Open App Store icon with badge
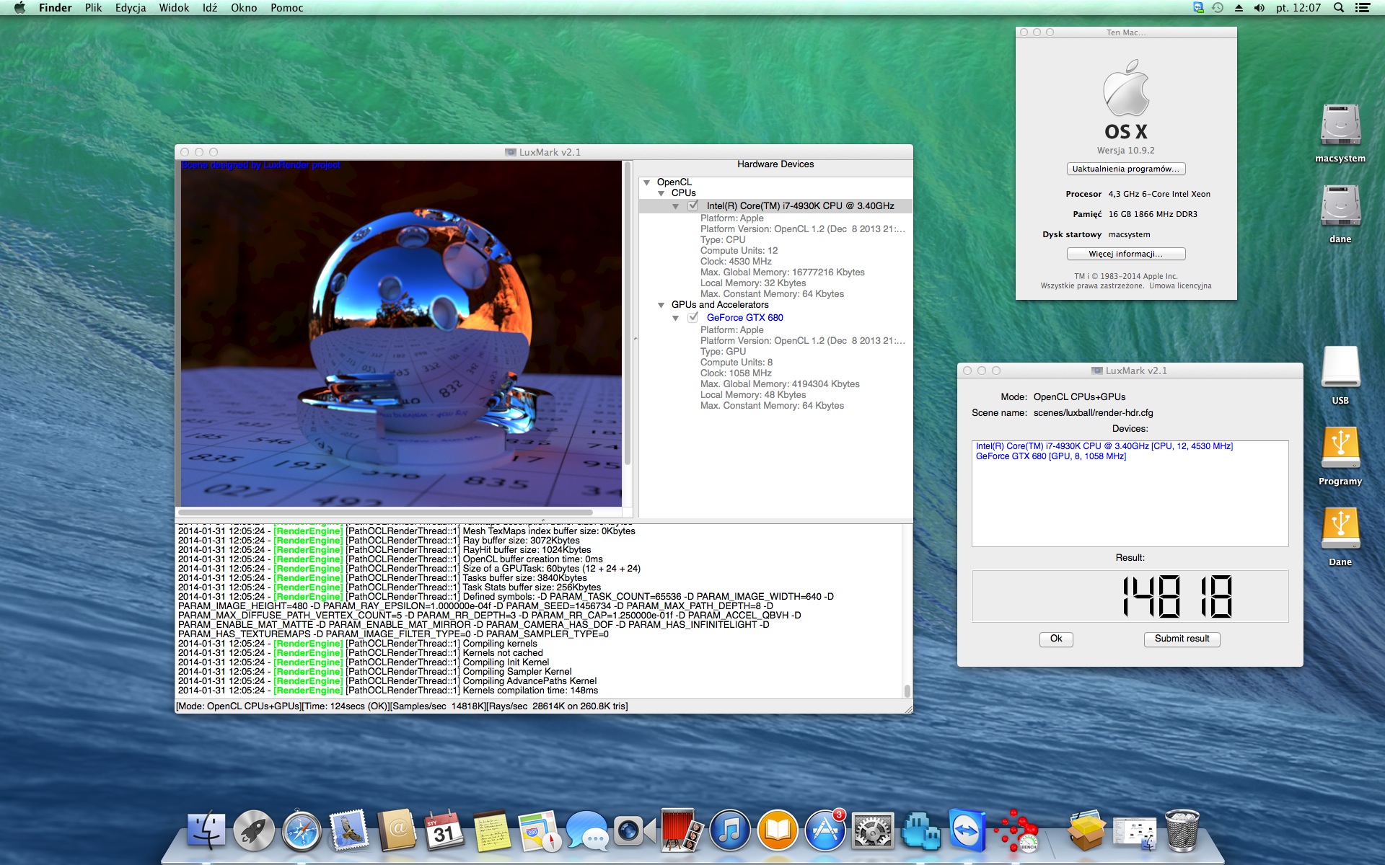 click(x=825, y=830)
